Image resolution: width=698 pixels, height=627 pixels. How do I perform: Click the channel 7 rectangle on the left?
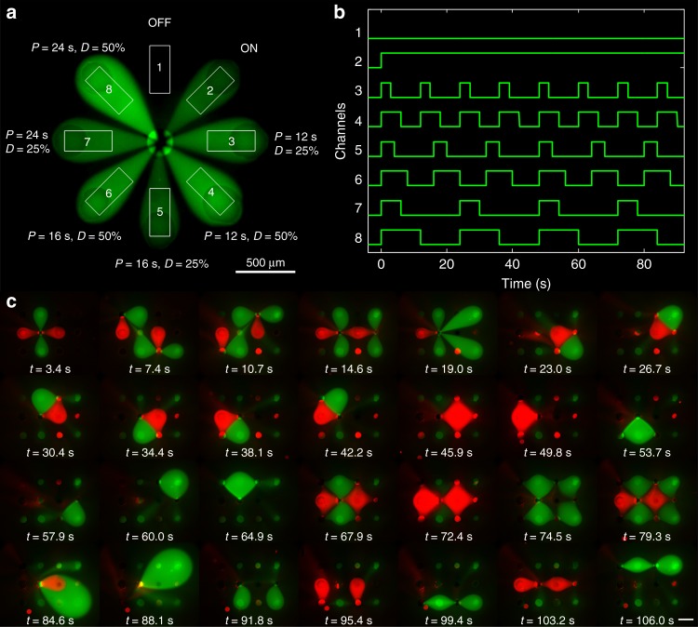coord(88,141)
